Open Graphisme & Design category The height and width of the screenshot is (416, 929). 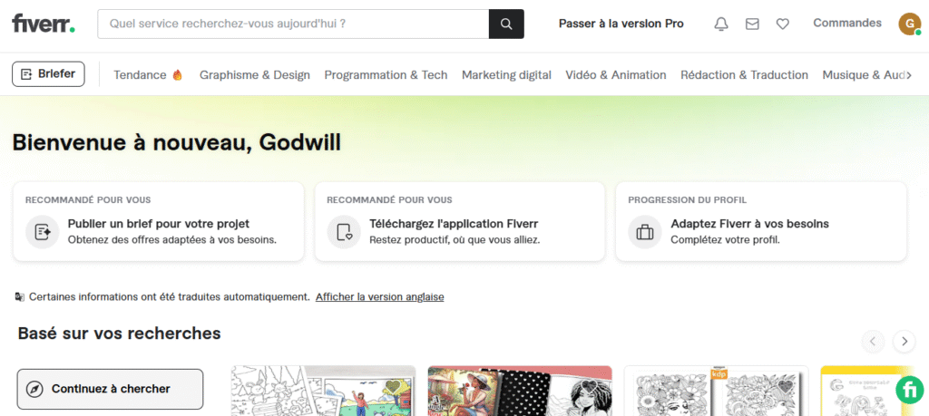click(255, 75)
